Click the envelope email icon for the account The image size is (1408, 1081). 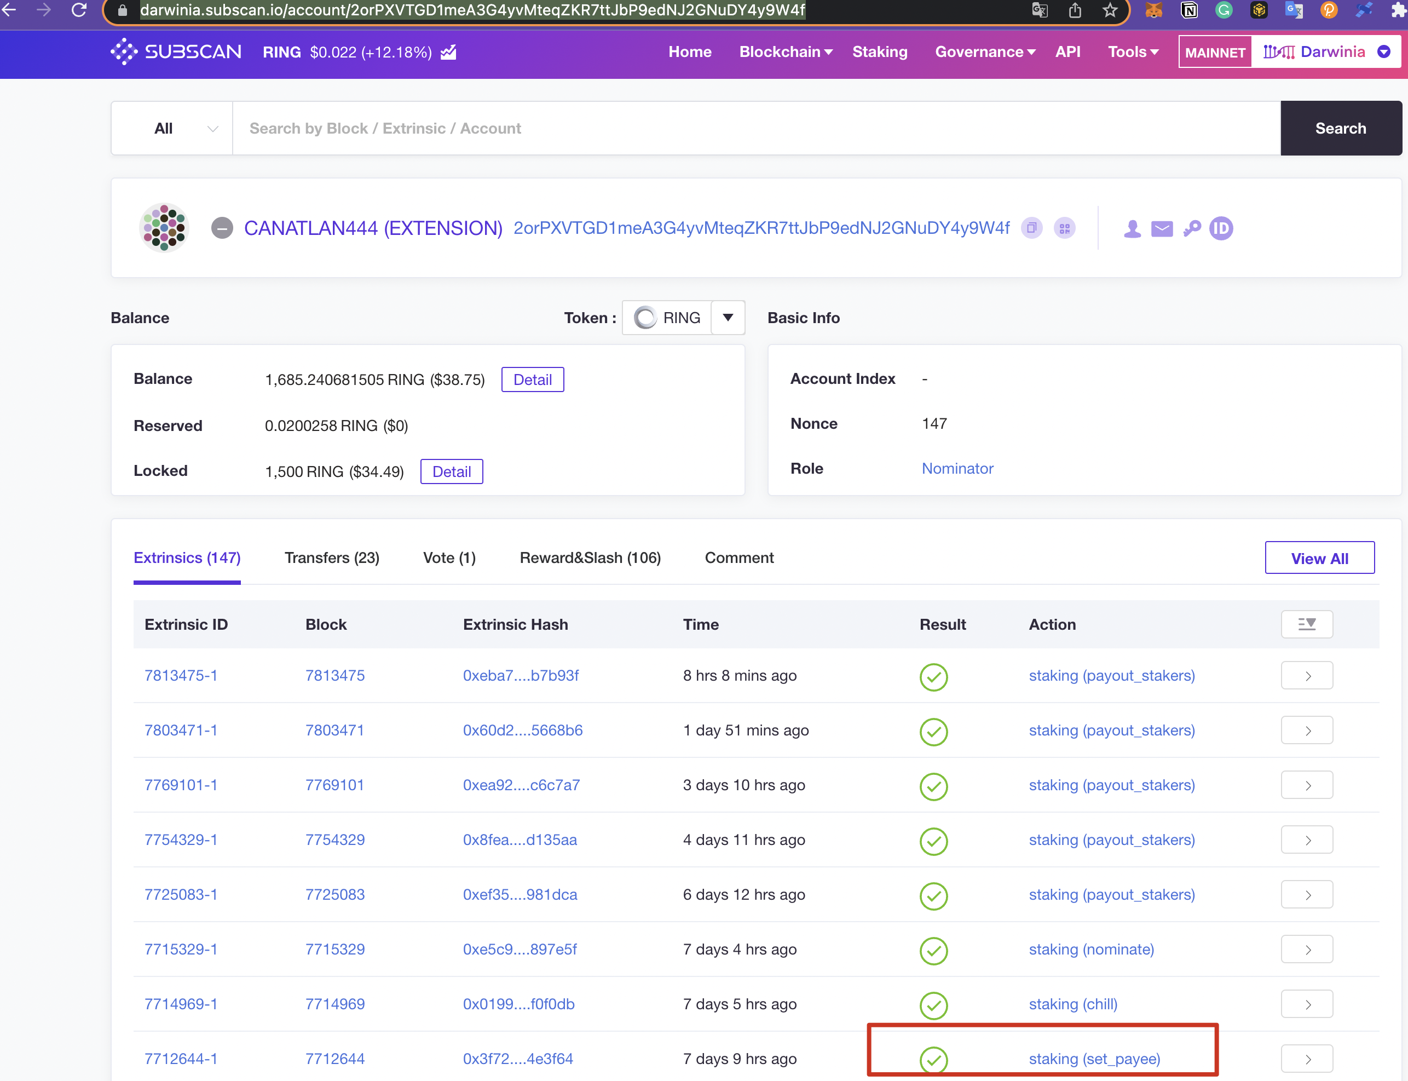pyautogui.click(x=1162, y=228)
